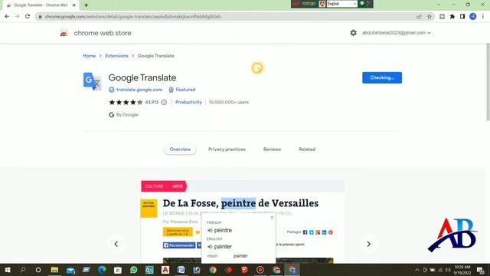Click the Google Translate extension logo
The width and height of the screenshot is (490, 276).
[x=92, y=81]
